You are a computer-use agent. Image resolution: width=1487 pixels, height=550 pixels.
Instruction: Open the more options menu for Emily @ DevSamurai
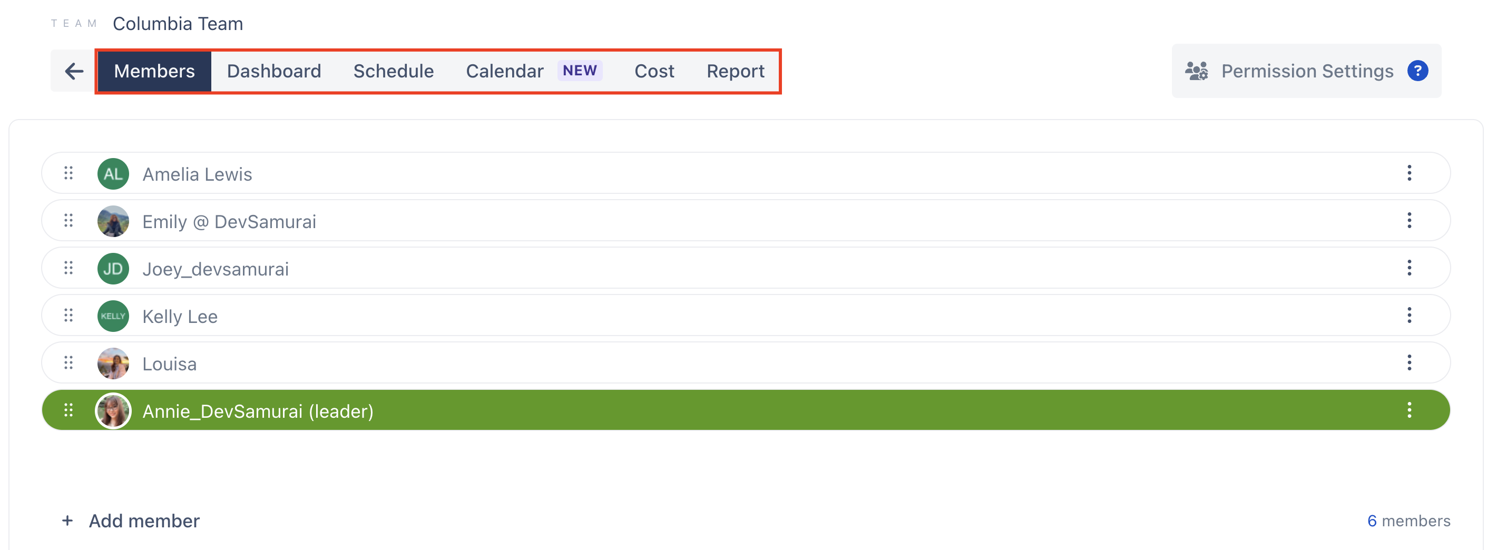1409,220
